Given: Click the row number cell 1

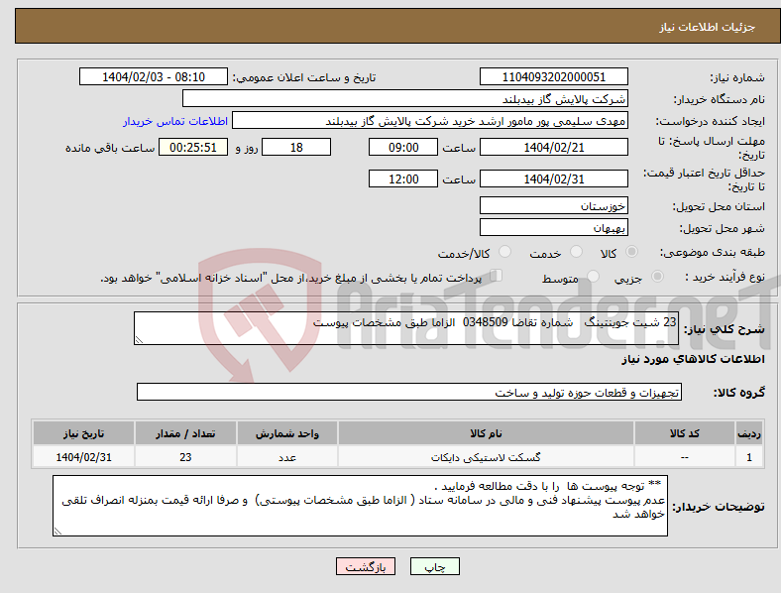Looking at the screenshot, I should 749,457.
